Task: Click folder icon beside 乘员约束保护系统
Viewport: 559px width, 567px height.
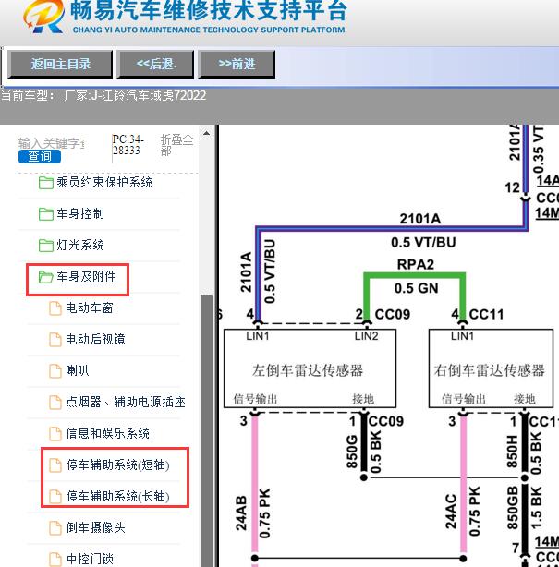Action: pos(46,183)
